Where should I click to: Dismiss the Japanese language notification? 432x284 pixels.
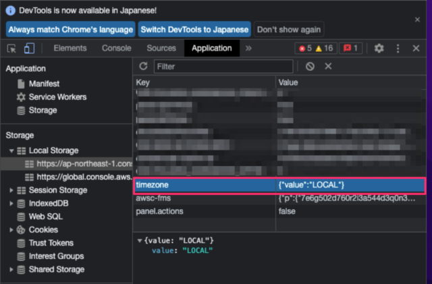(x=417, y=20)
